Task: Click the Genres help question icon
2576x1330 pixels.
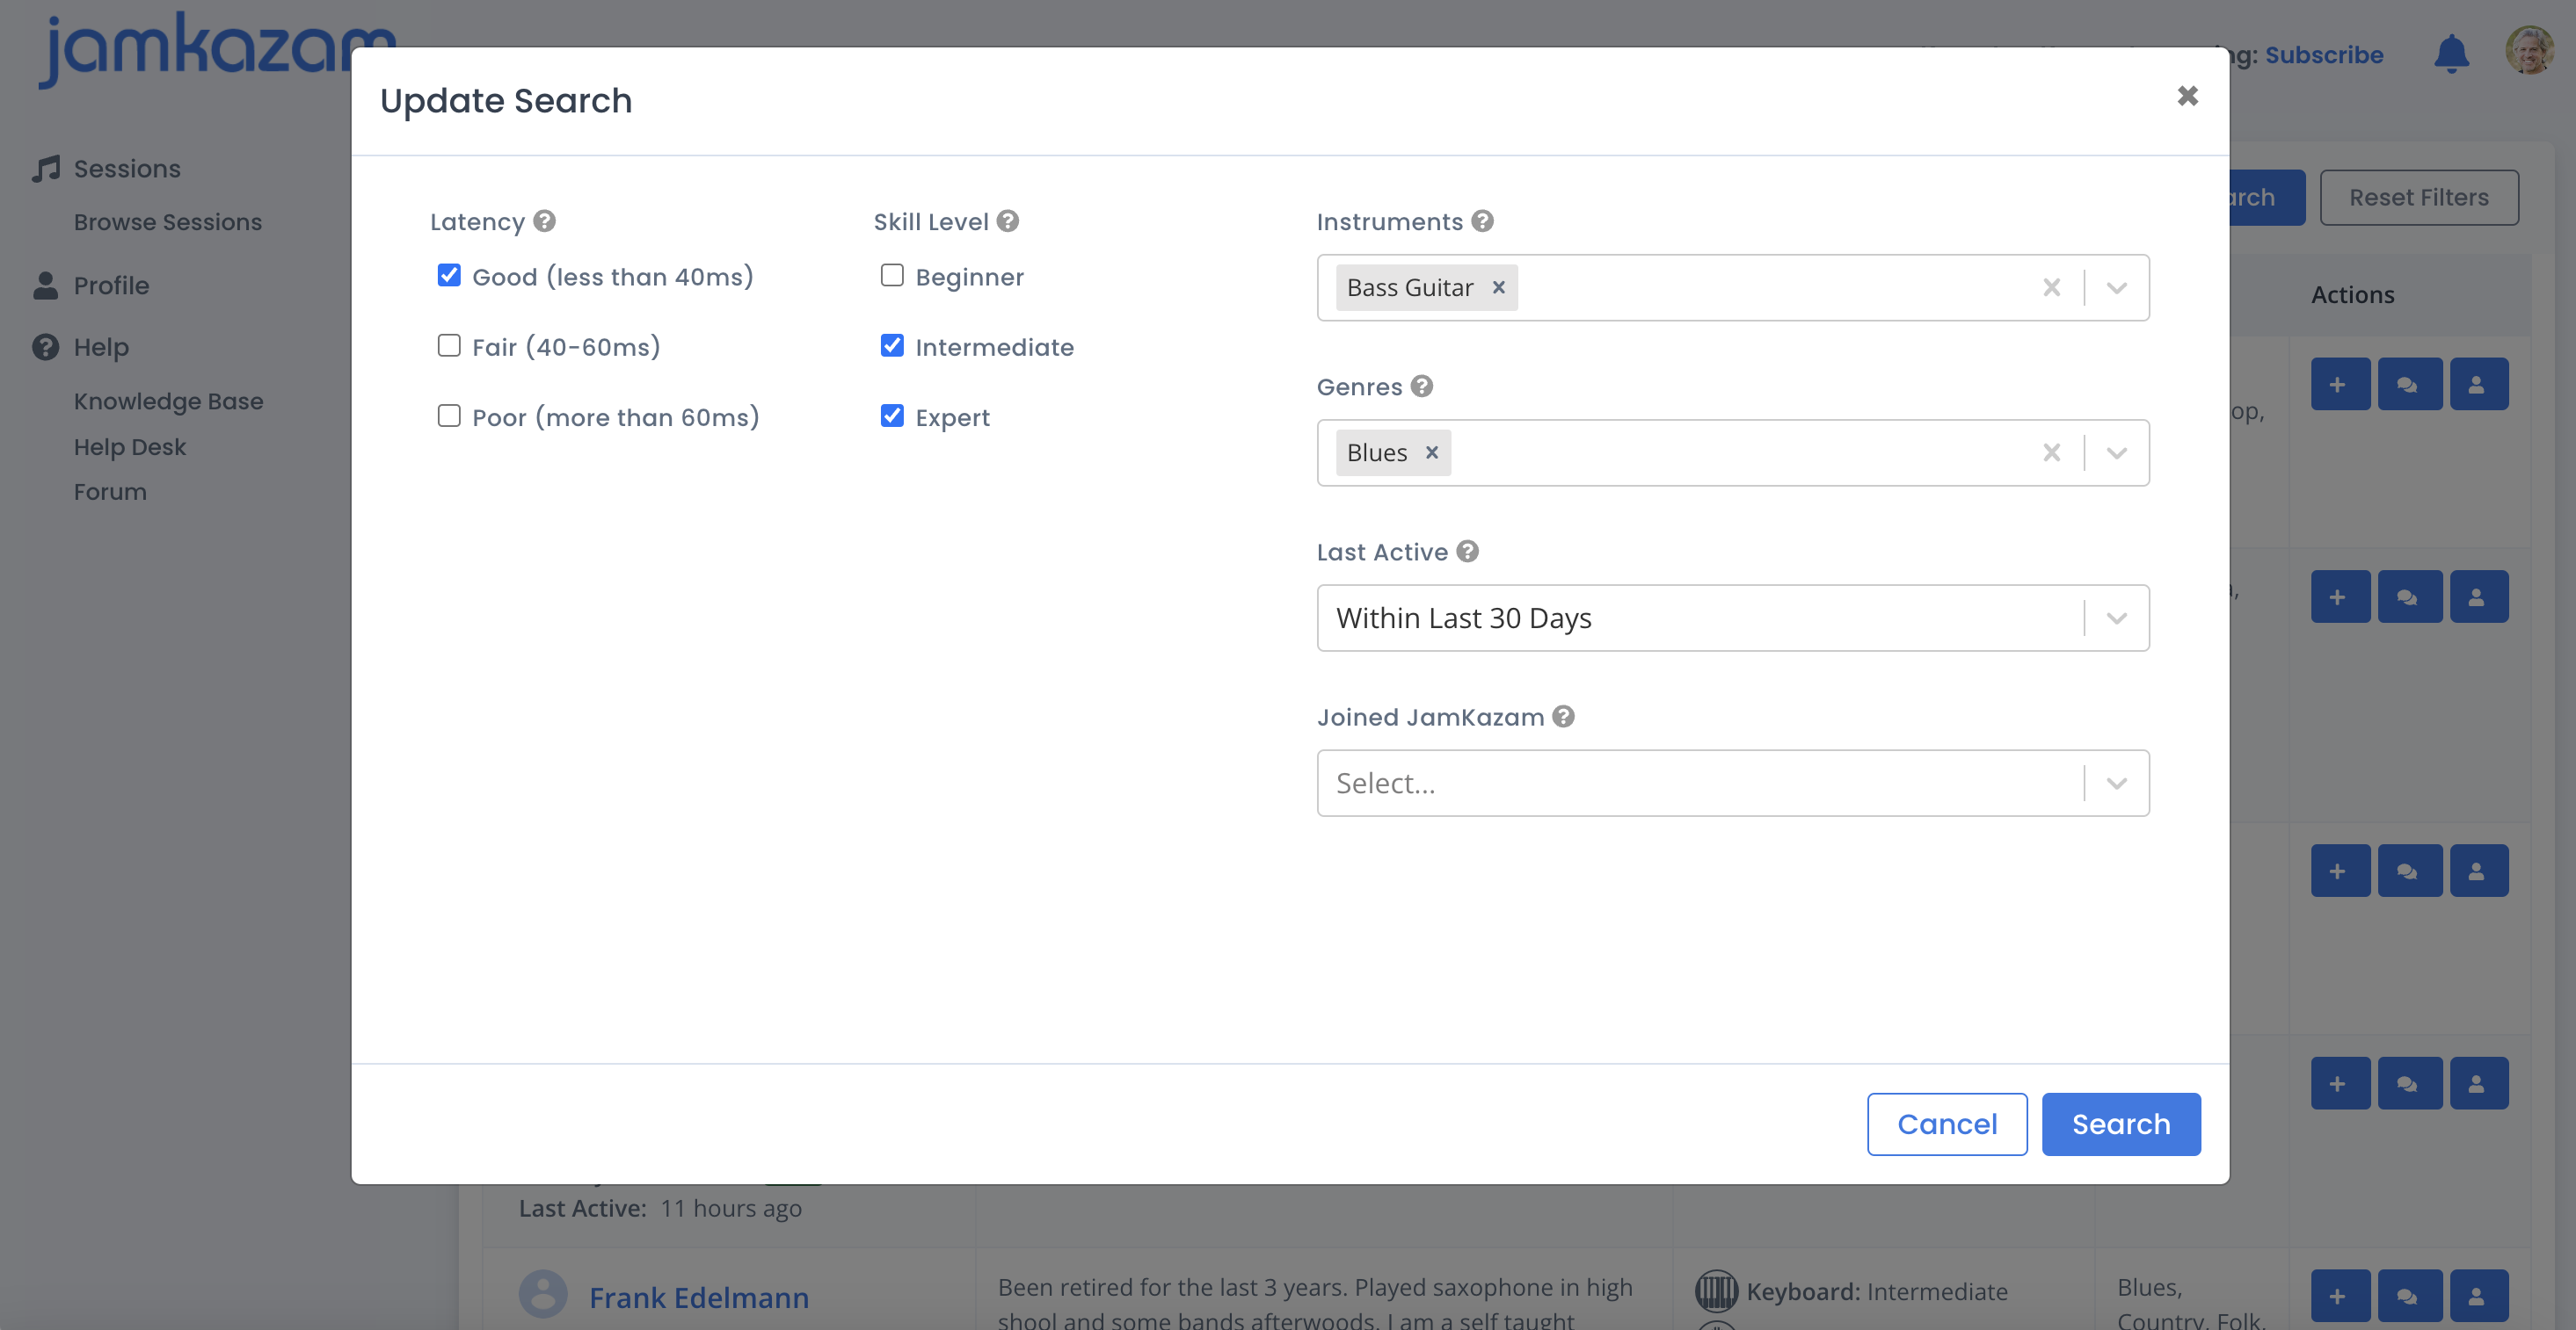Action: [1422, 386]
